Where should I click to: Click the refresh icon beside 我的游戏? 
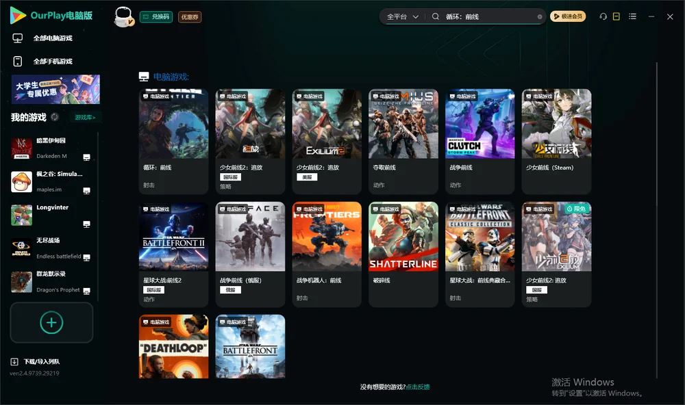[55, 117]
